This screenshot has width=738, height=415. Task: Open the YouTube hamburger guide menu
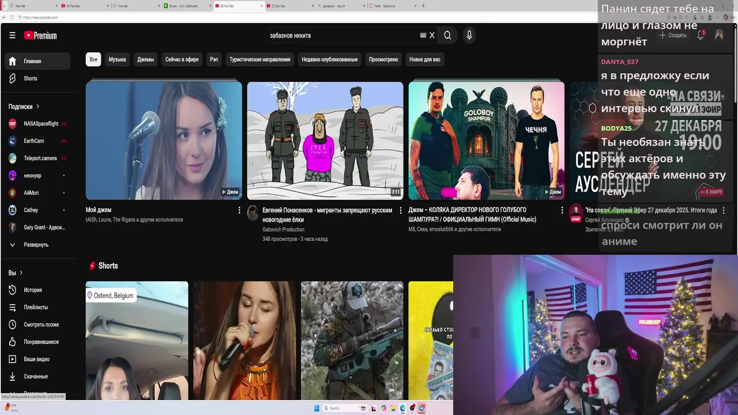[12, 35]
